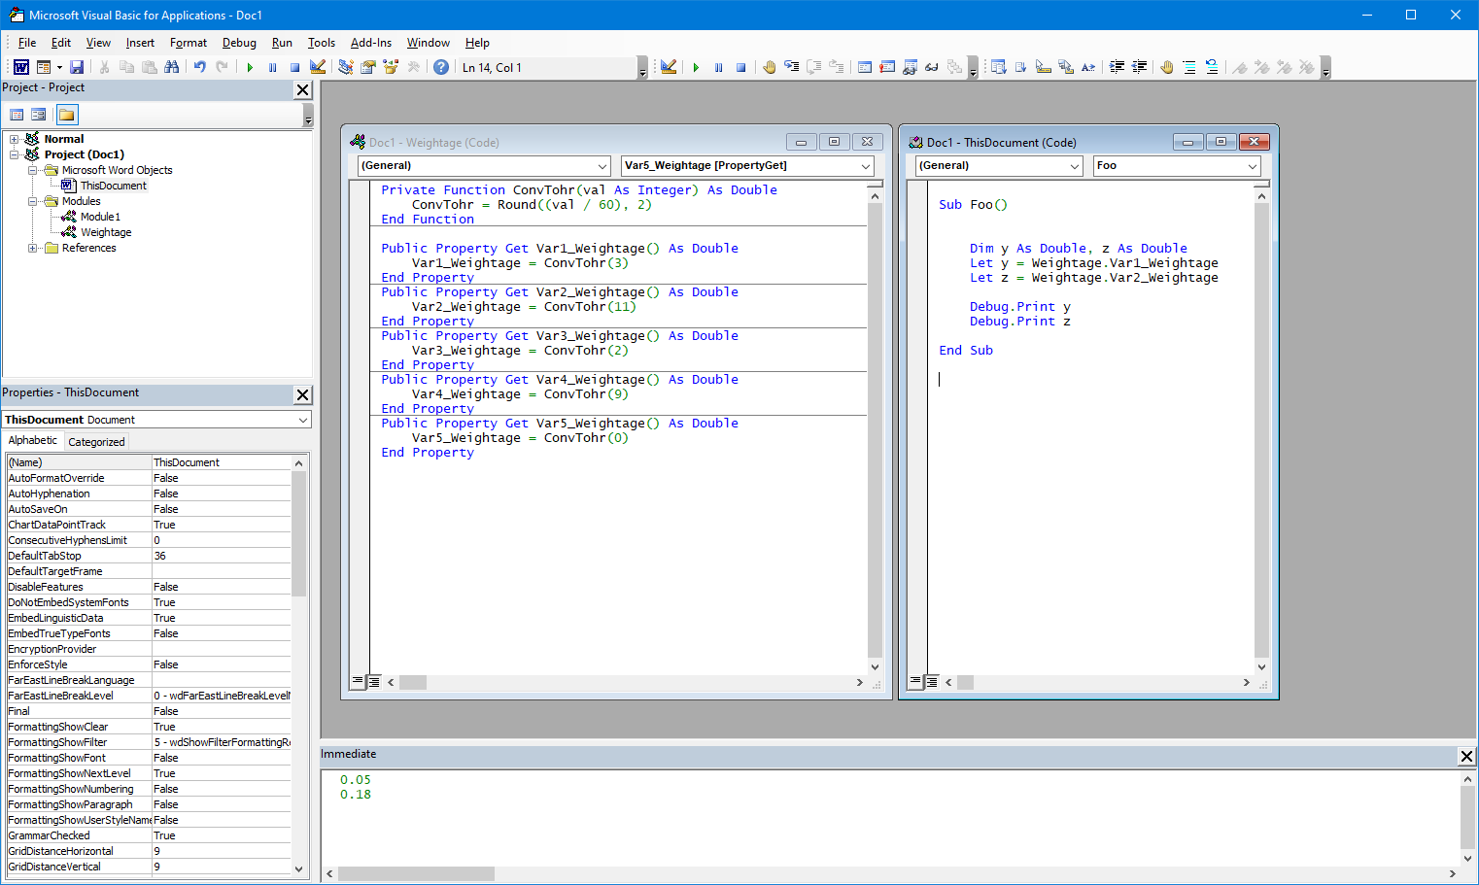Click the View Microsoft Word icon

pyautogui.click(x=20, y=67)
